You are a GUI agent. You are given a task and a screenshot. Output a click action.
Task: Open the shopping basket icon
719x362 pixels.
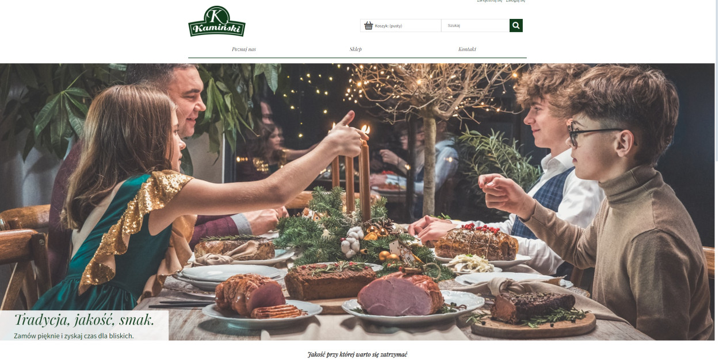point(368,25)
